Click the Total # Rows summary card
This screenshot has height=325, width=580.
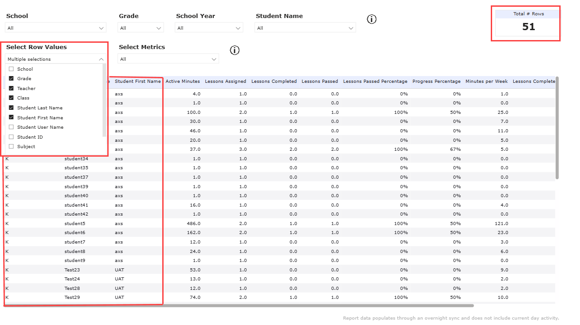pos(526,23)
